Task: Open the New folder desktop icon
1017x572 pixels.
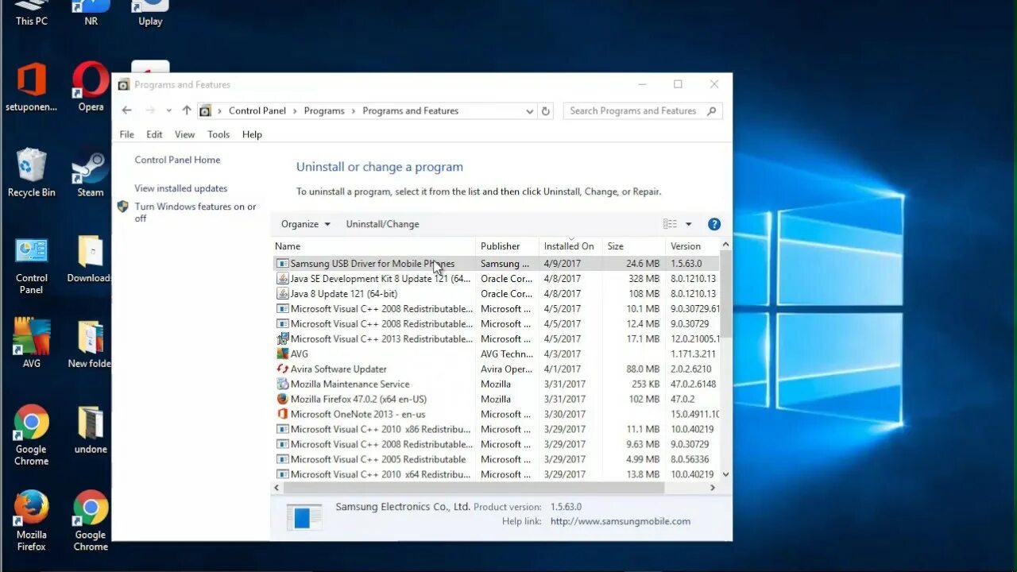Action: 90,343
